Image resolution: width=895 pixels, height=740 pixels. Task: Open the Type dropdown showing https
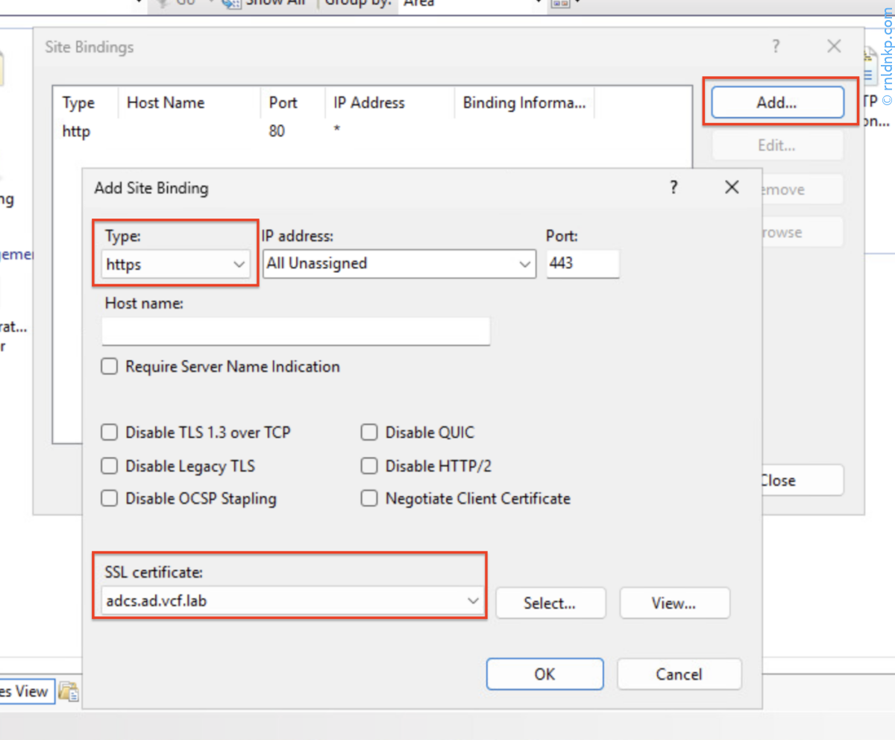tap(177, 264)
